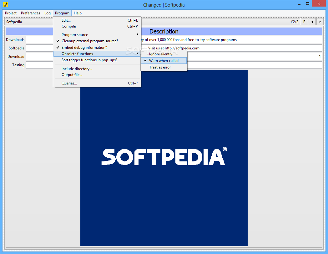Click the F button beside record counter

(304, 22)
